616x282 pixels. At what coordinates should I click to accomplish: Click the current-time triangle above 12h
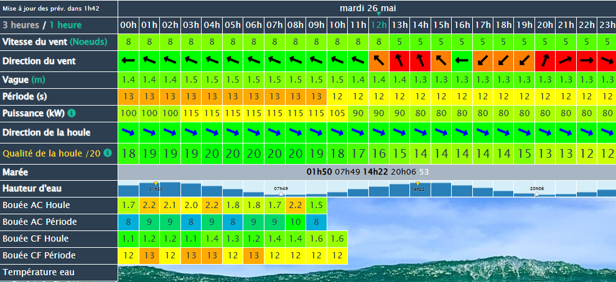click(x=378, y=14)
